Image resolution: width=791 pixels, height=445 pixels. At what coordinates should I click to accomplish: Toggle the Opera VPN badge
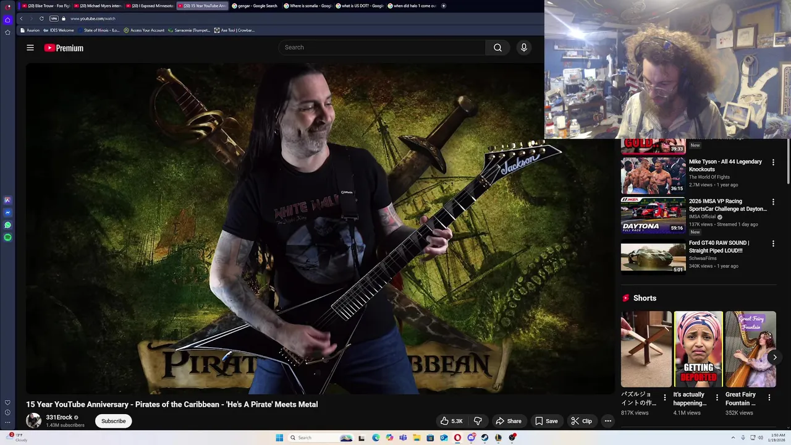54,19
